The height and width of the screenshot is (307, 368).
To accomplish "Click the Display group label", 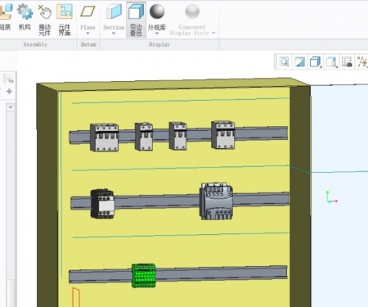I will [x=159, y=44].
